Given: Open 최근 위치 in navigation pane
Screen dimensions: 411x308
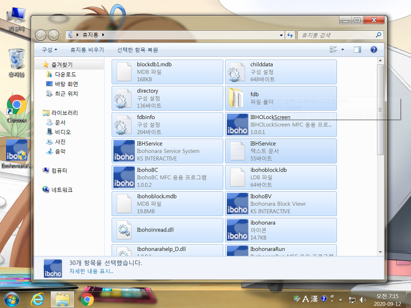Looking at the screenshot, I should coord(66,94).
